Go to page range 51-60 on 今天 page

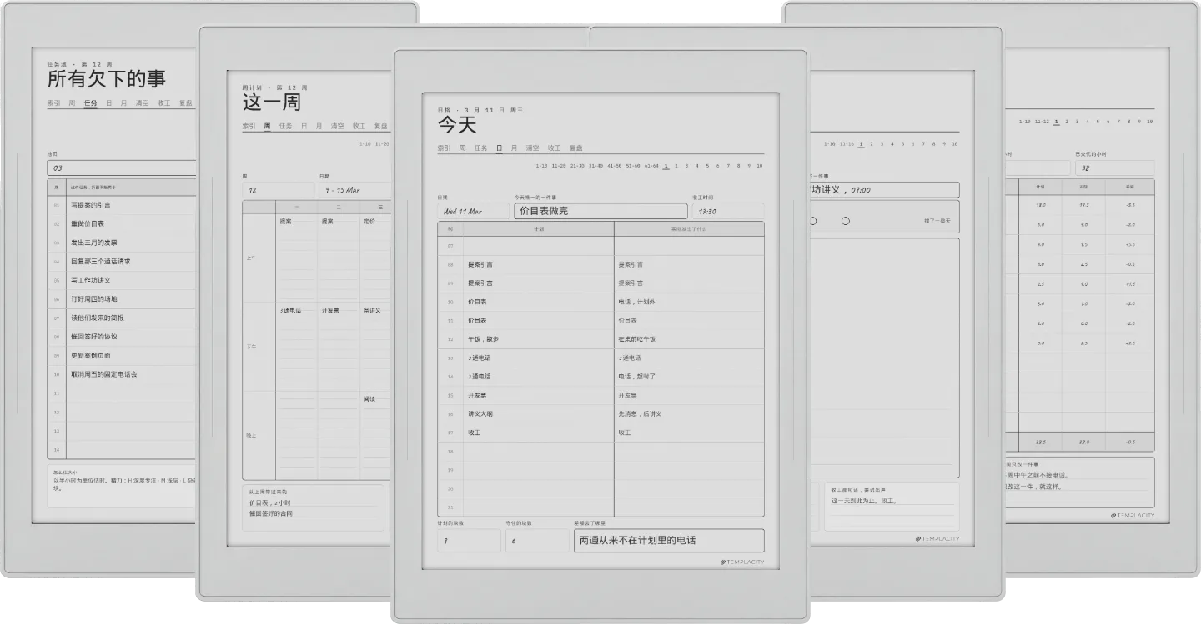(633, 166)
